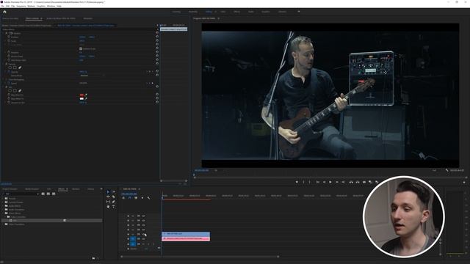Click the Map Black To color swatch
Viewport: 470px width, 264px height.
pyautogui.click(x=82, y=95)
